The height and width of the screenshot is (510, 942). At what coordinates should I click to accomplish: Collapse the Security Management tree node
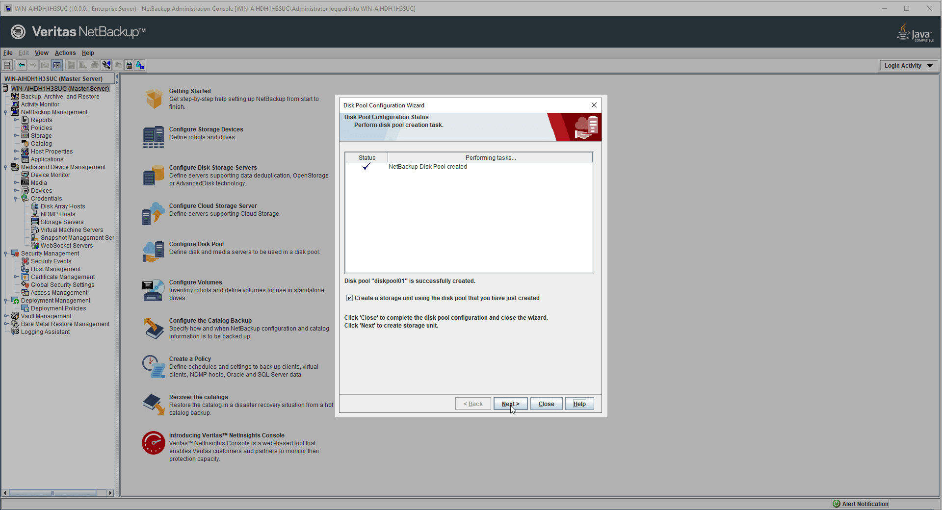tap(5, 254)
